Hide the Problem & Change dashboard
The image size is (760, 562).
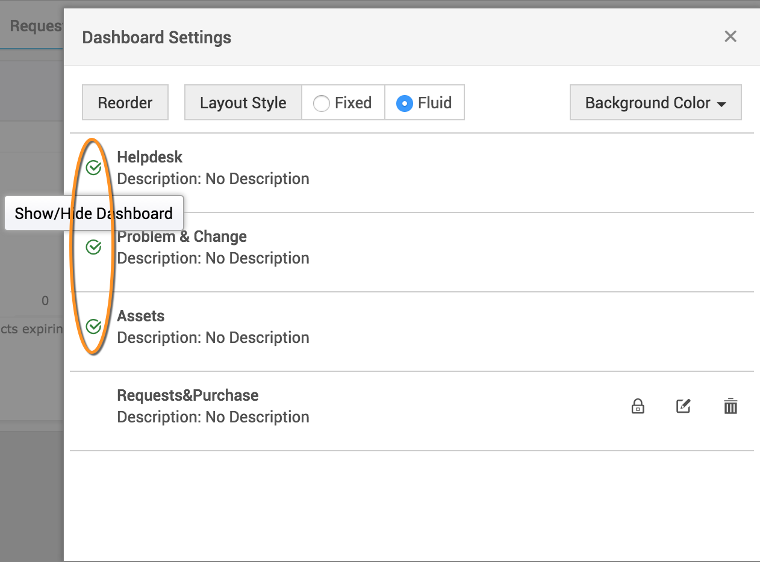(x=93, y=247)
